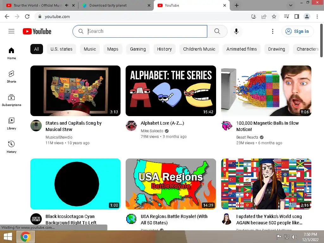The width and height of the screenshot is (324, 243).
Task: Switch to Tour the World tab
Action: (x=37, y=5)
